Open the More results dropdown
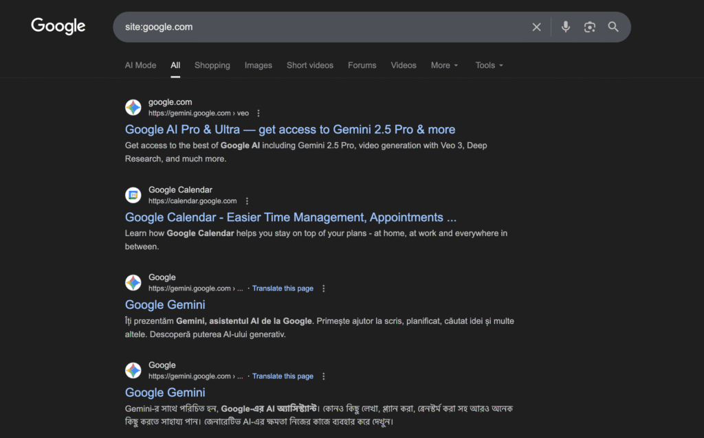The image size is (704, 438). pyautogui.click(x=444, y=65)
